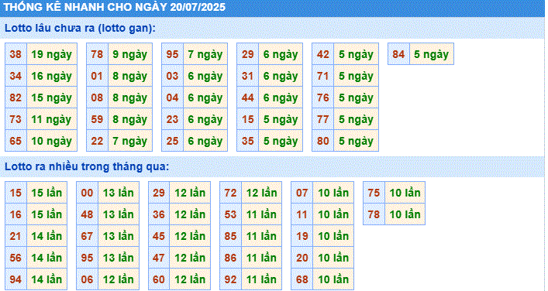This screenshot has height=291, width=548.
Task: Click lotto number 38 in gan table
Action: pos(16,54)
